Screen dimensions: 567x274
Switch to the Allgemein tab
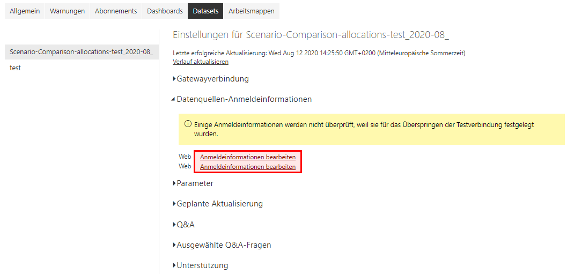pos(25,11)
